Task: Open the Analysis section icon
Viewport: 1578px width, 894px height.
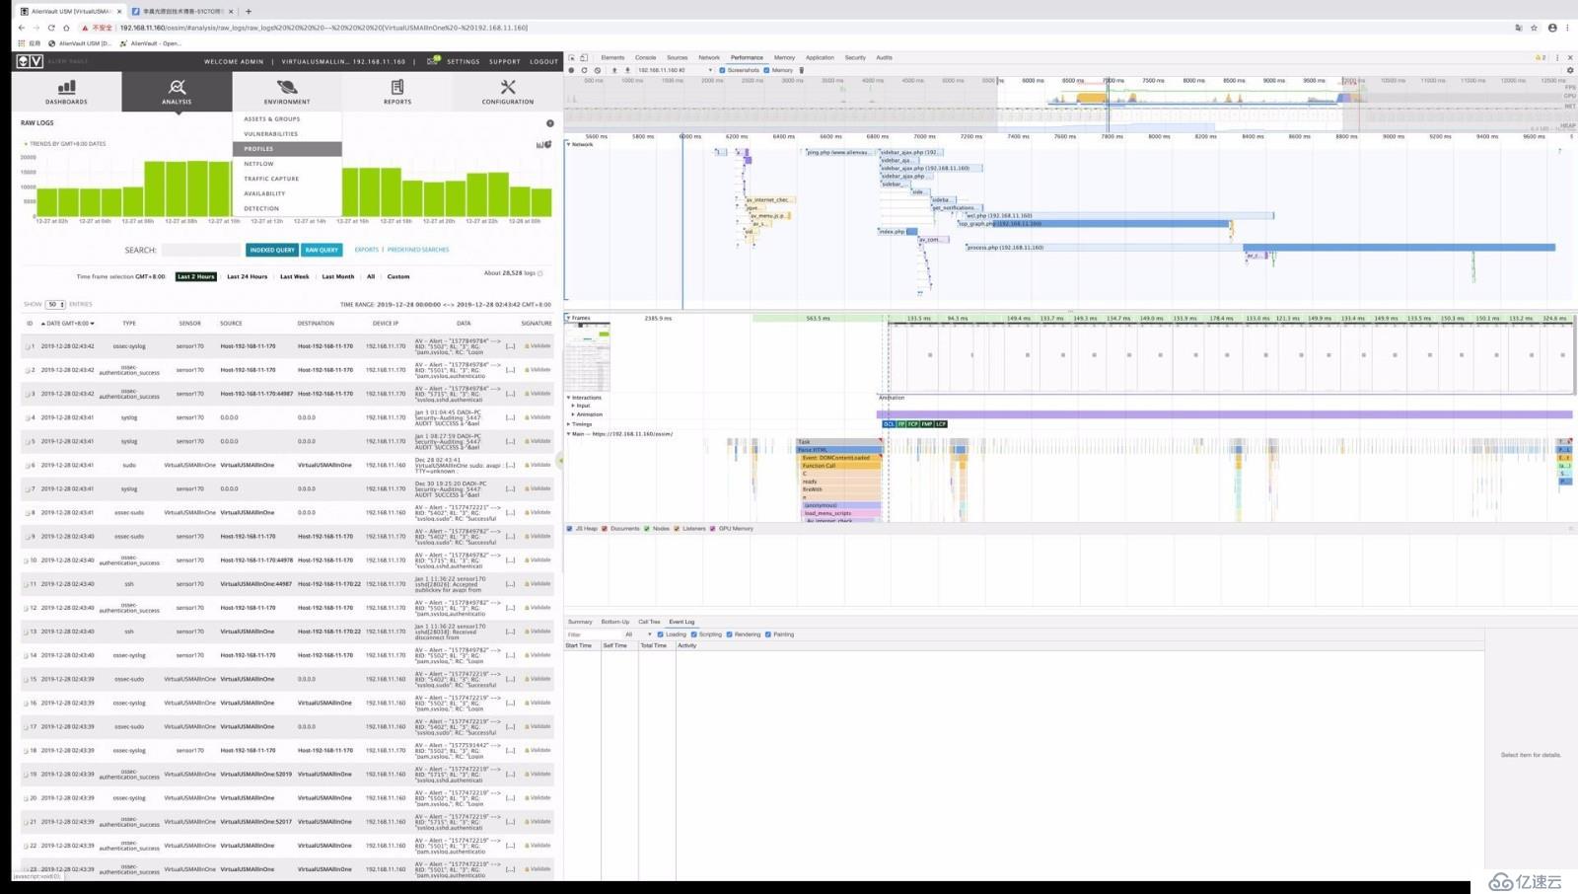Action: coord(177,88)
